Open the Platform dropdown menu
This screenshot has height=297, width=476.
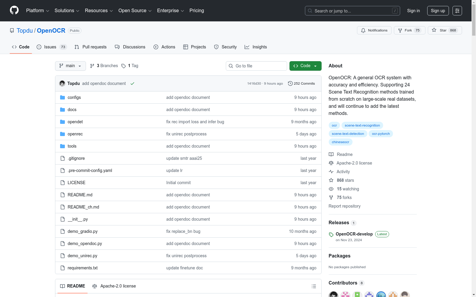point(37,11)
